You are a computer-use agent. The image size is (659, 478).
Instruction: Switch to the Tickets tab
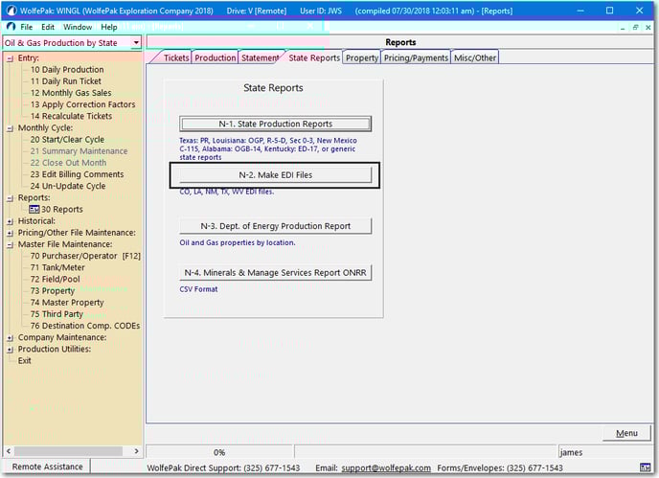pyautogui.click(x=175, y=57)
